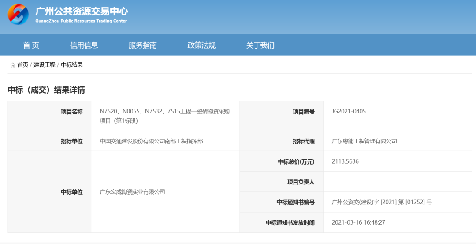Click the home icon in breadcrumb
476x244 pixels.
[13, 65]
